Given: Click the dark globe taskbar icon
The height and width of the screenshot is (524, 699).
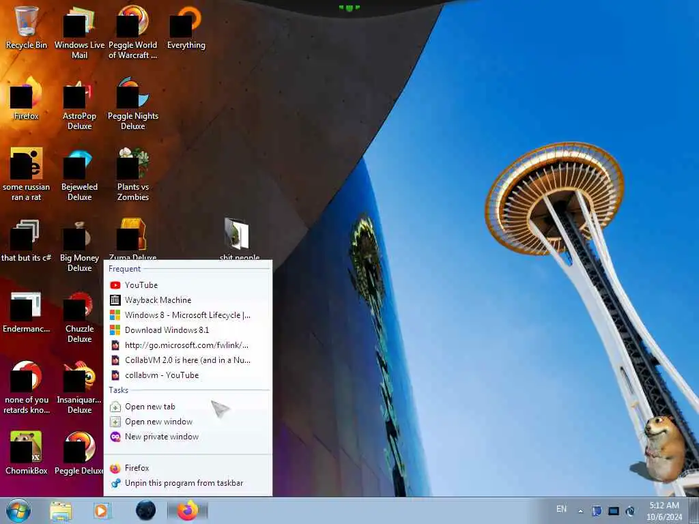Looking at the screenshot, I should point(146,510).
